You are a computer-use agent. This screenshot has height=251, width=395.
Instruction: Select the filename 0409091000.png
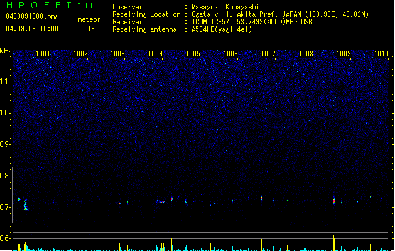pos(32,16)
